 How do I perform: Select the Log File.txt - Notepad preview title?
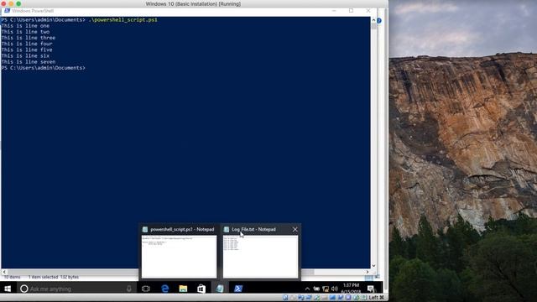253,229
